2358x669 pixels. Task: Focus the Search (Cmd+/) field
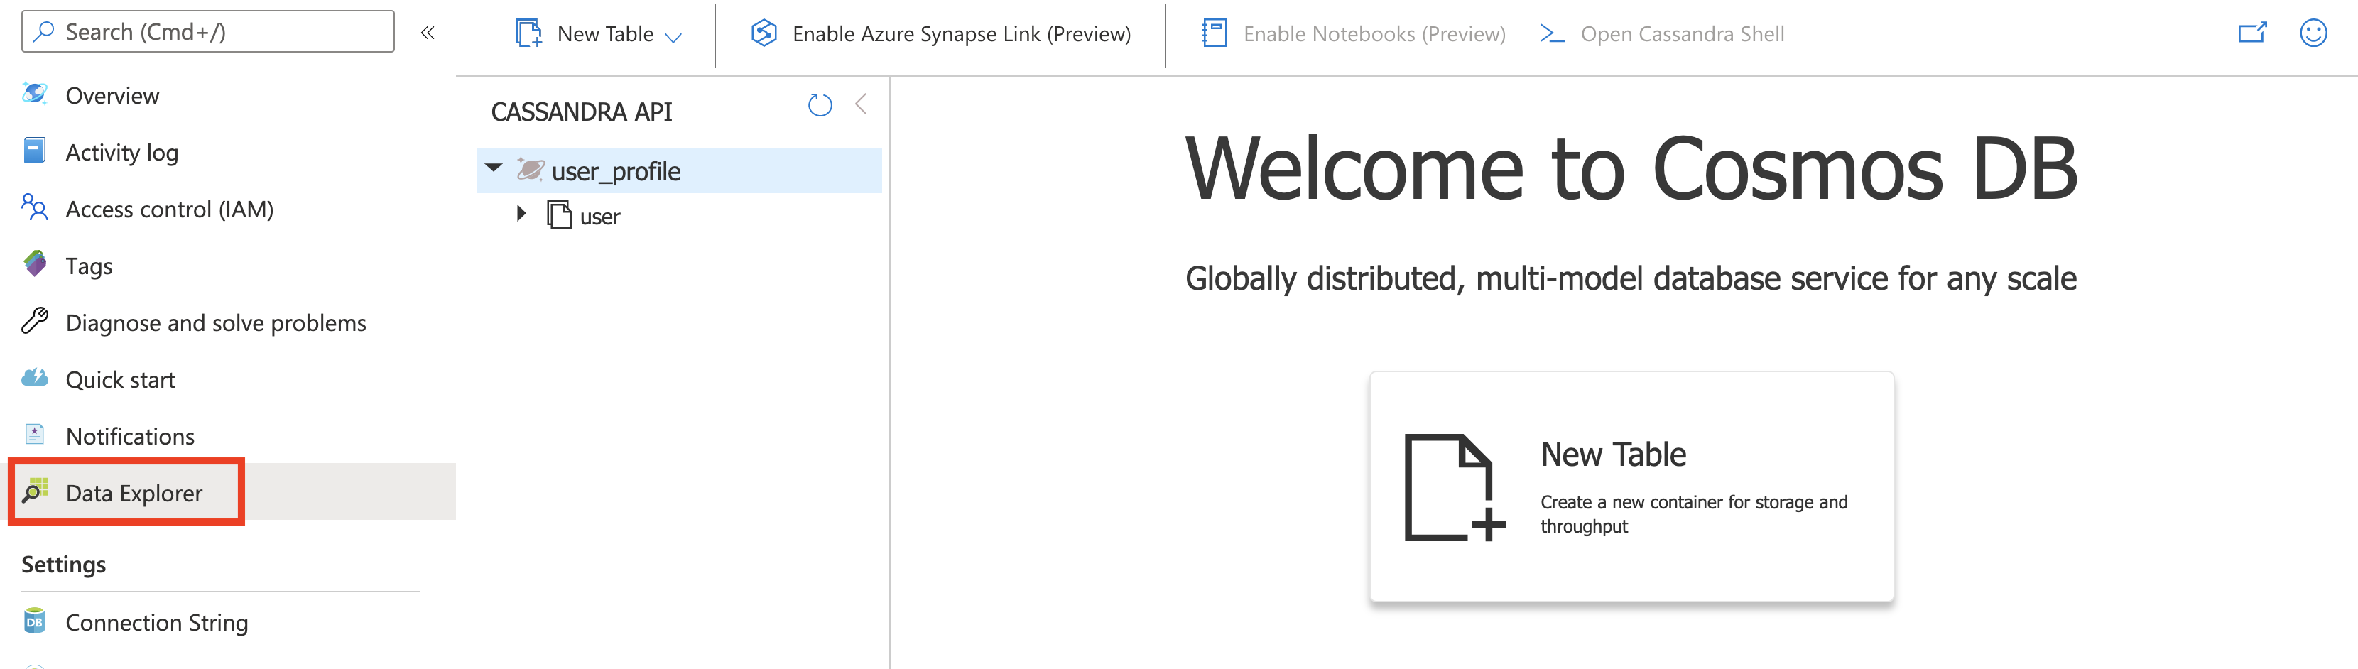[x=208, y=31]
